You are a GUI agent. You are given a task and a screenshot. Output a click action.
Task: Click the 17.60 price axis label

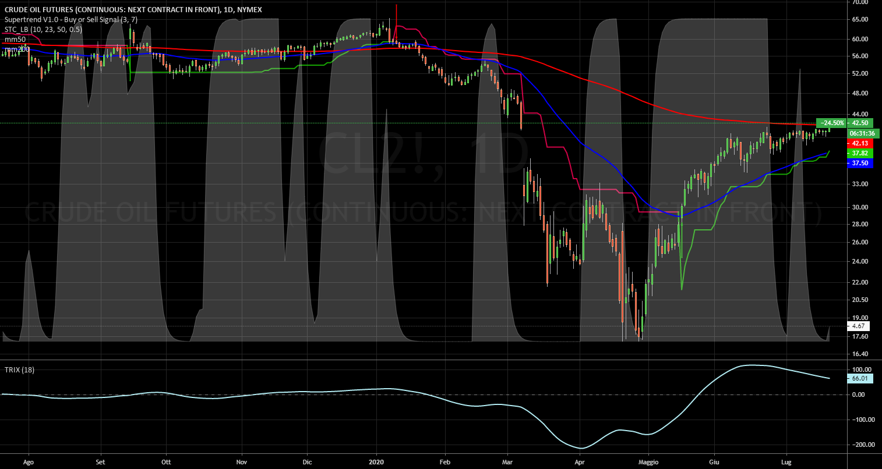(860, 336)
